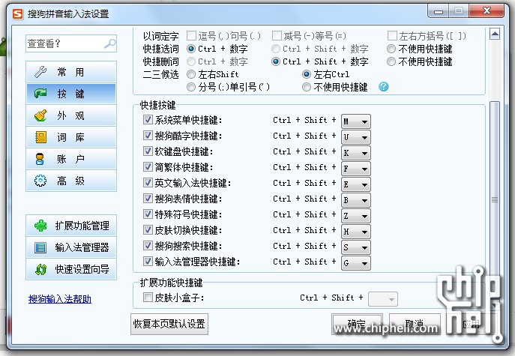Select 左右Ctrl radio option
Screen dimensions: 515x356
(x=307, y=74)
